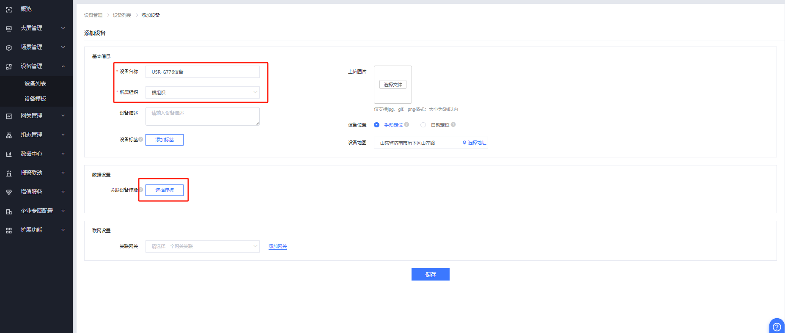
Task: Click the 概览 overview icon in sidebar
Action: click(x=9, y=9)
